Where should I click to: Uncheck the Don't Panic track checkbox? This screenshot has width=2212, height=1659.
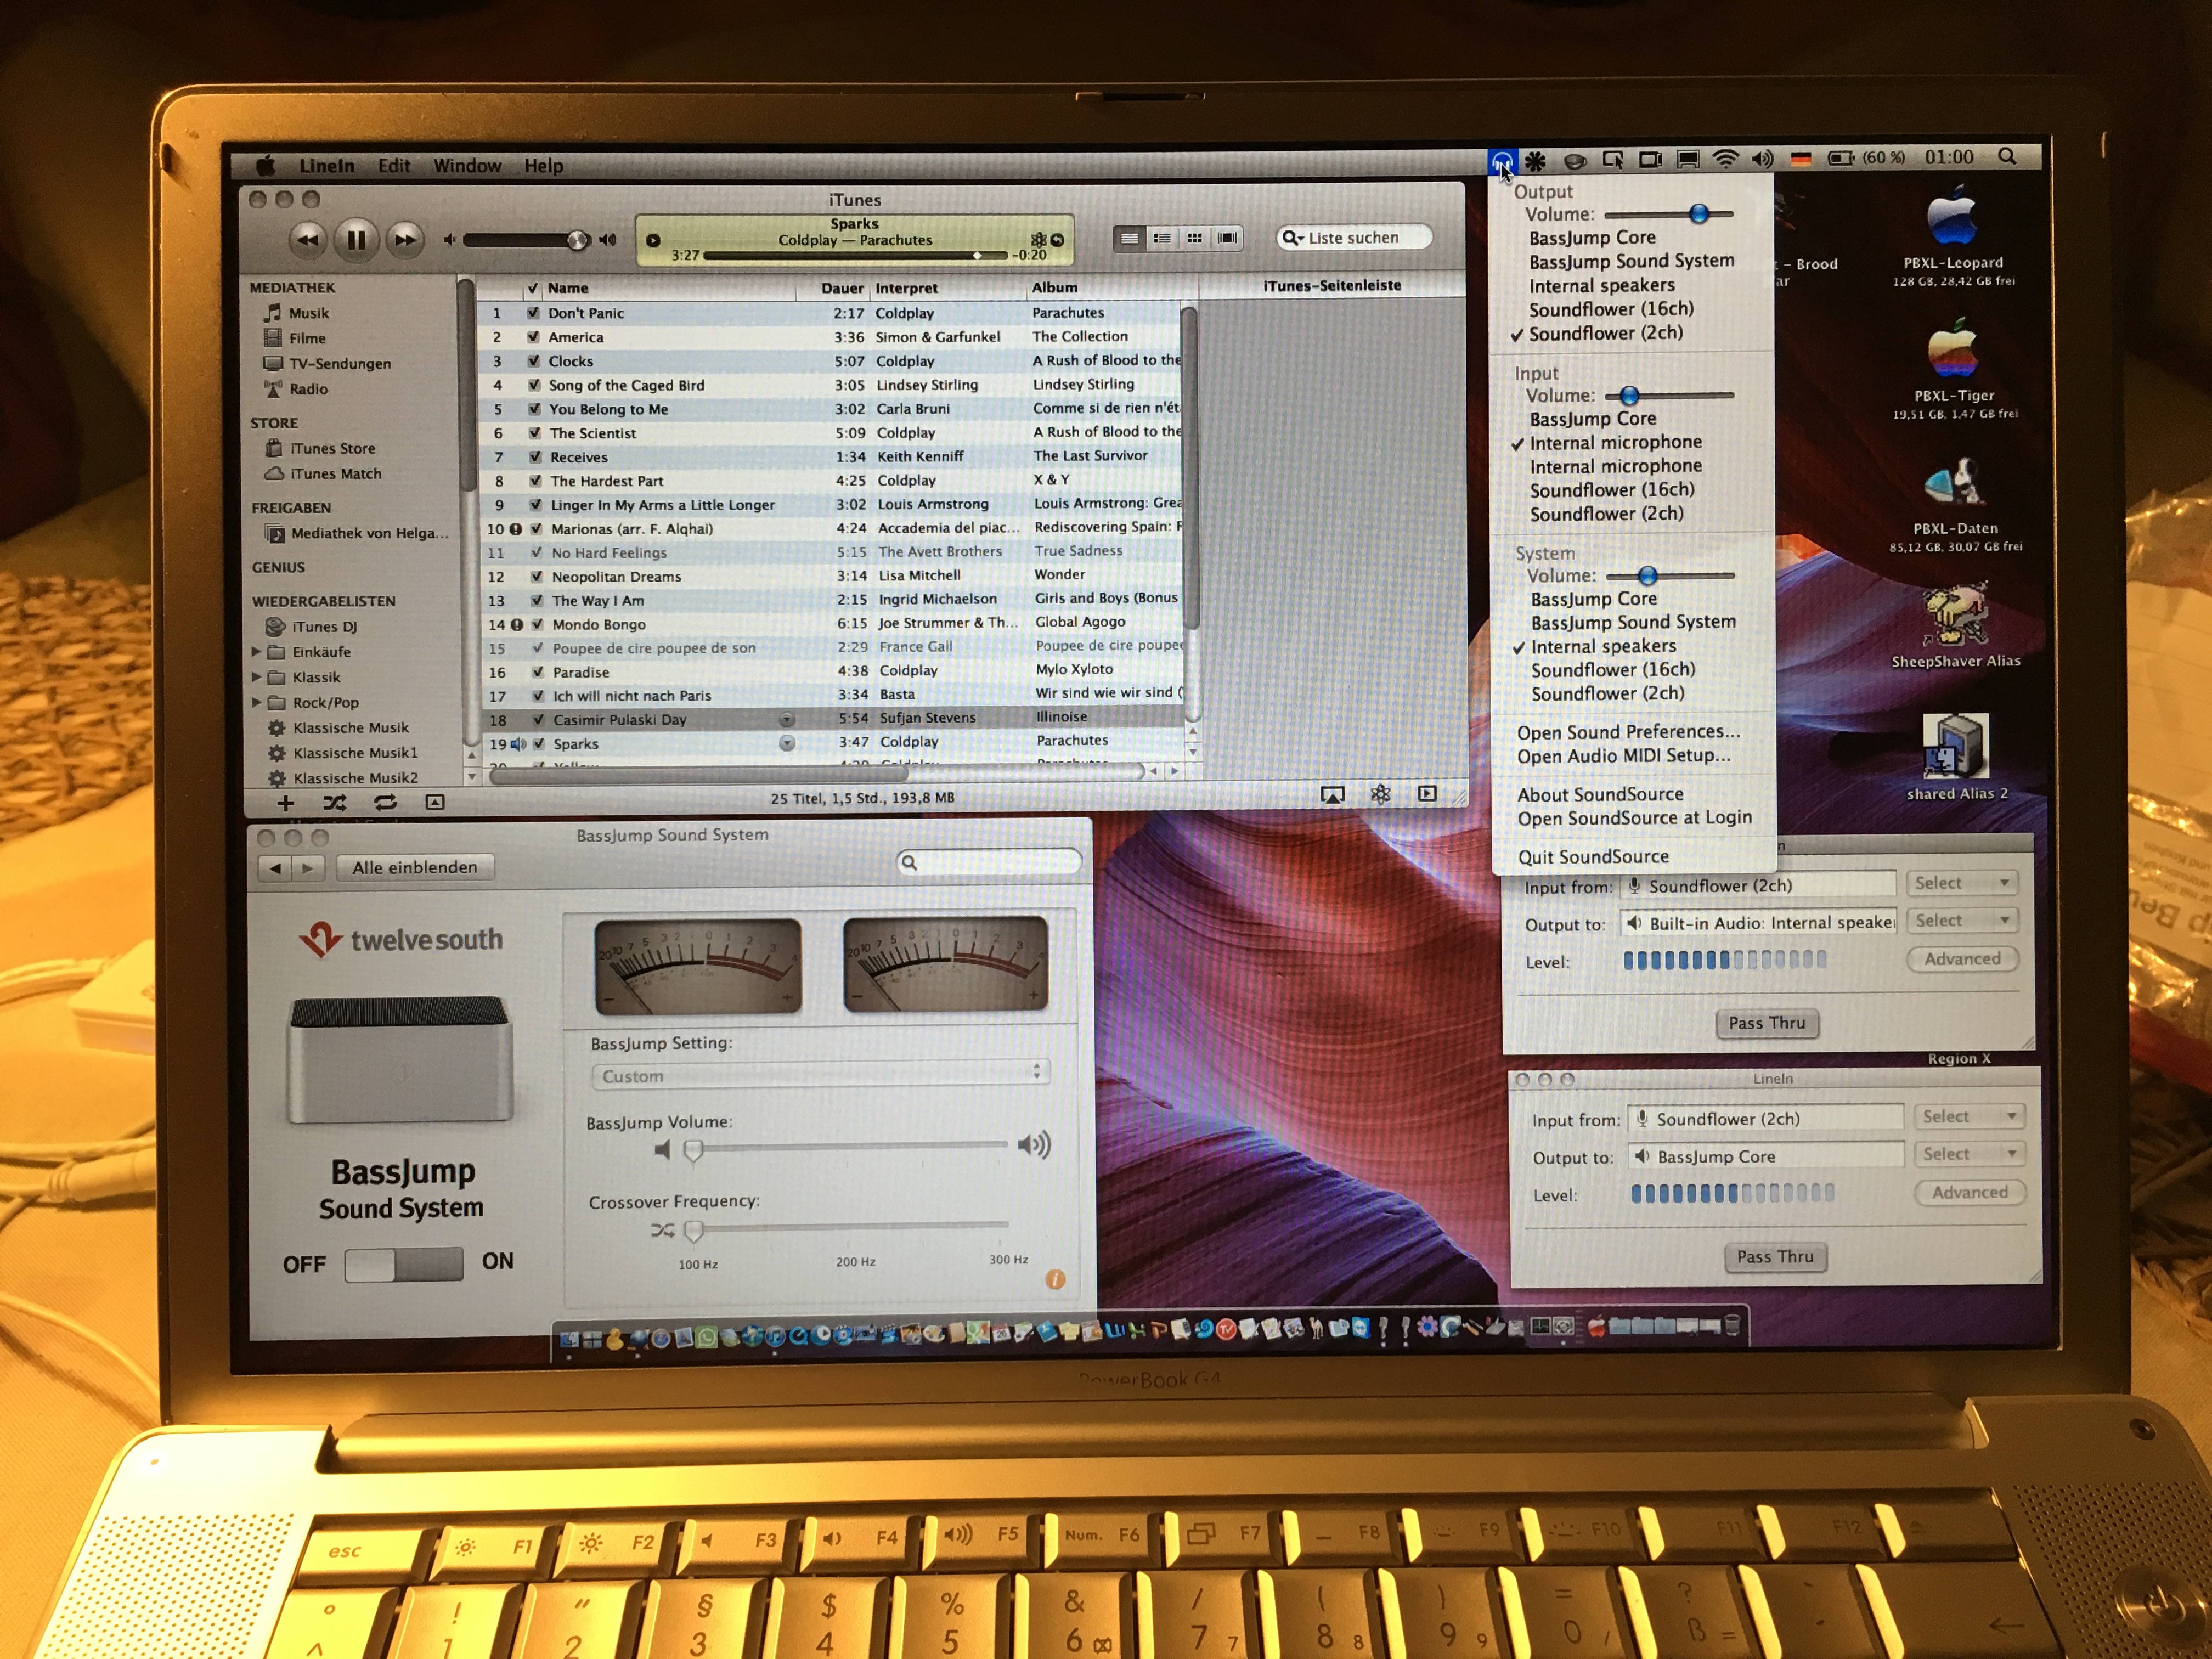533,313
